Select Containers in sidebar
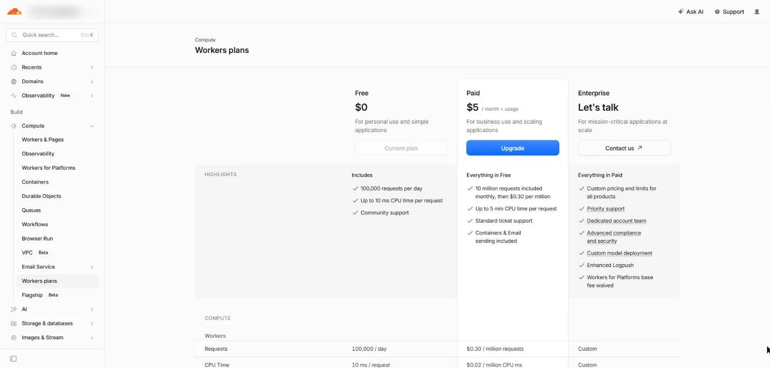Viewport: 770px width, 368px height. point(57,182)
